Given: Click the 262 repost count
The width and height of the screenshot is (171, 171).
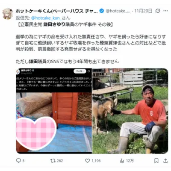Looking at the screenshot, I should pyautogui.click(x=60, y=161).
